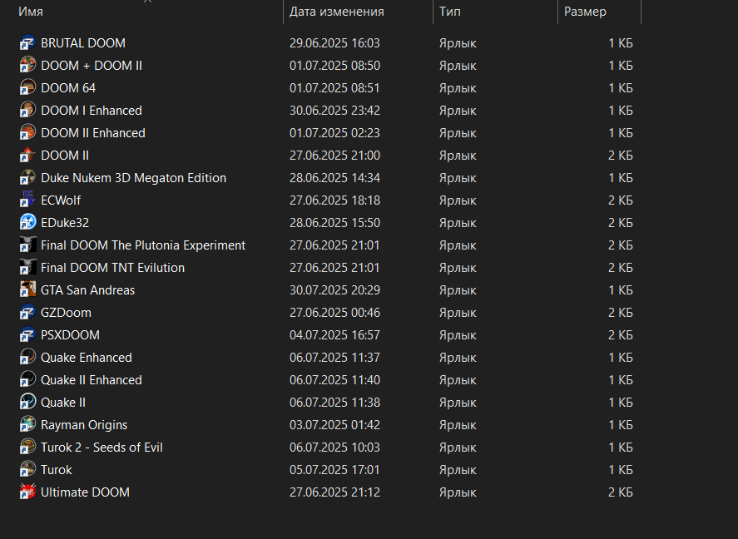Click the date 28.06.2025 15:50

point(334,222)
